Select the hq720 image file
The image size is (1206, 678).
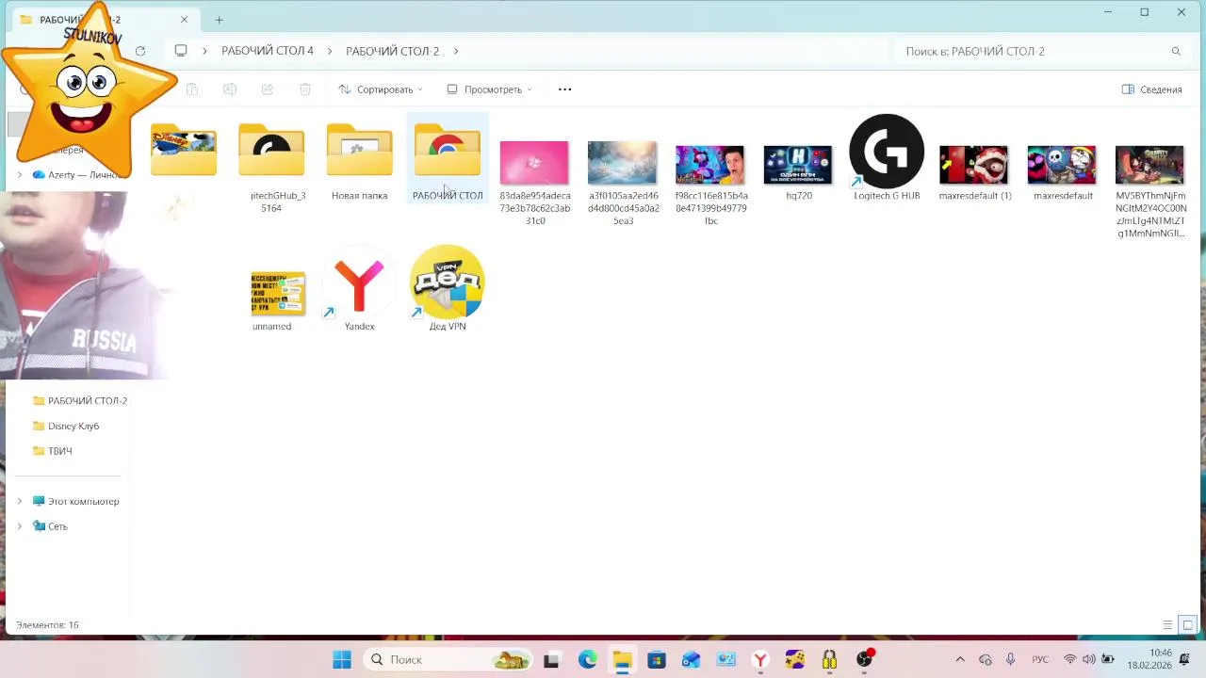coord(798,164)
